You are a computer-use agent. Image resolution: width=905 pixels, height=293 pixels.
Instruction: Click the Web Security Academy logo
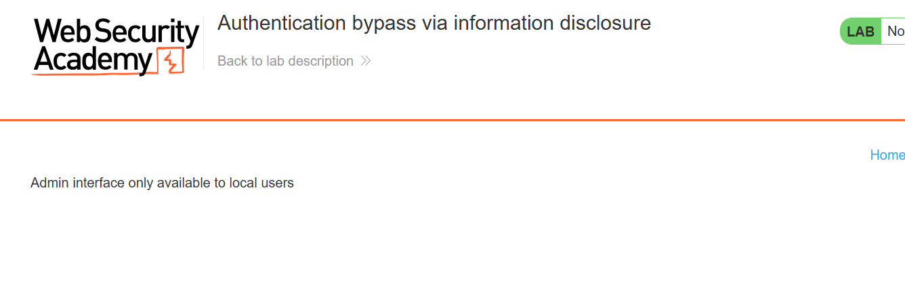(116, 46)
